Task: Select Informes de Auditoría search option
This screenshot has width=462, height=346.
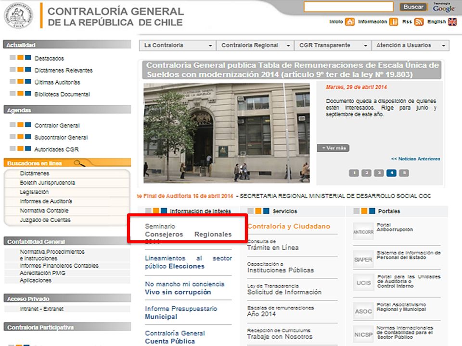Action: click(46, 201)
